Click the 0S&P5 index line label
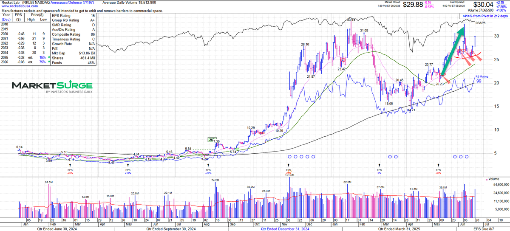This screenshot has height=231, width=510. click(481, 23)
